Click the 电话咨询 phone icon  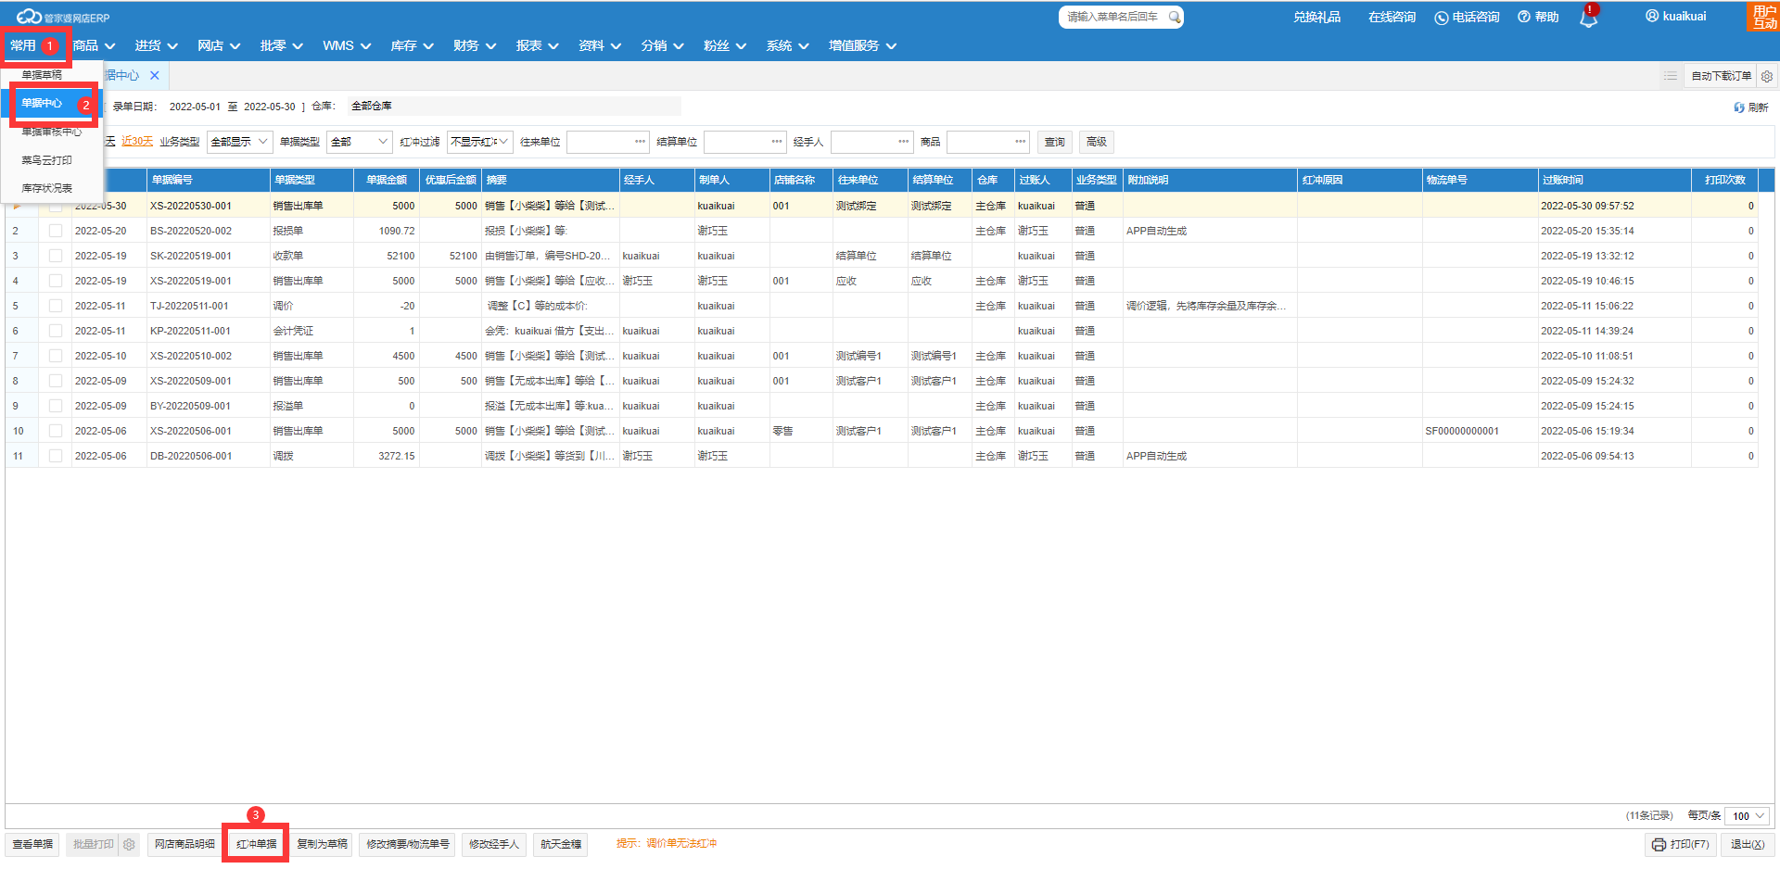tap(1441, 18)
